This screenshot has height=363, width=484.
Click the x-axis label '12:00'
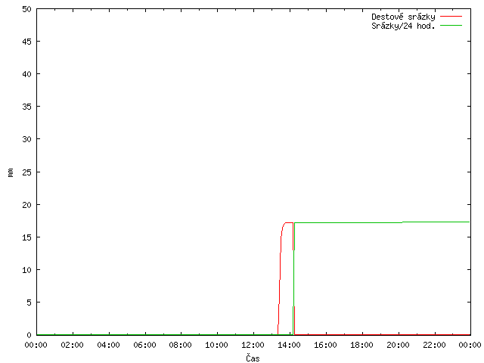(x=253, y=345)
